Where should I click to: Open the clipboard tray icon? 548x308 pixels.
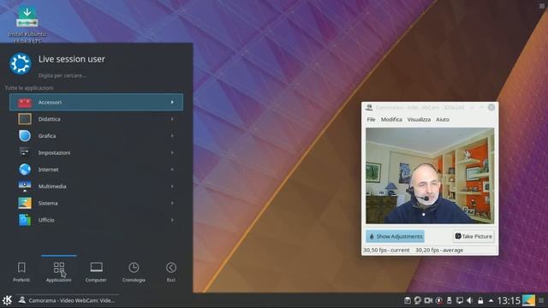pyautogui.click(x=408, y=300)
